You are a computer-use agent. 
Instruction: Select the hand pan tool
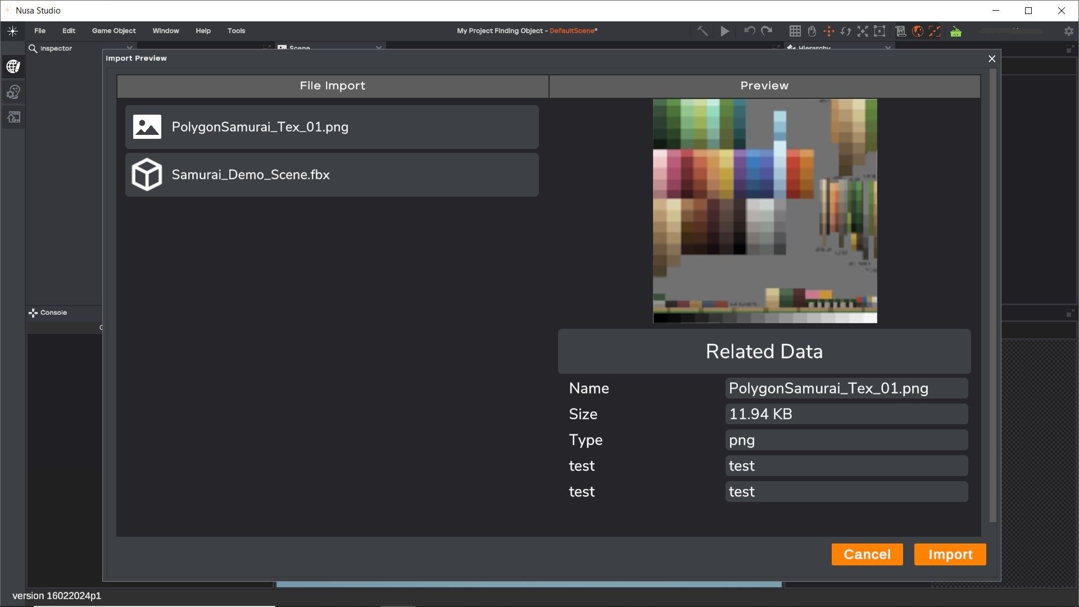tap(811, 31)
